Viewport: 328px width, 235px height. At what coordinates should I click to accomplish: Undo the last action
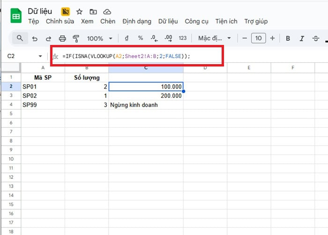click(35, 38)
